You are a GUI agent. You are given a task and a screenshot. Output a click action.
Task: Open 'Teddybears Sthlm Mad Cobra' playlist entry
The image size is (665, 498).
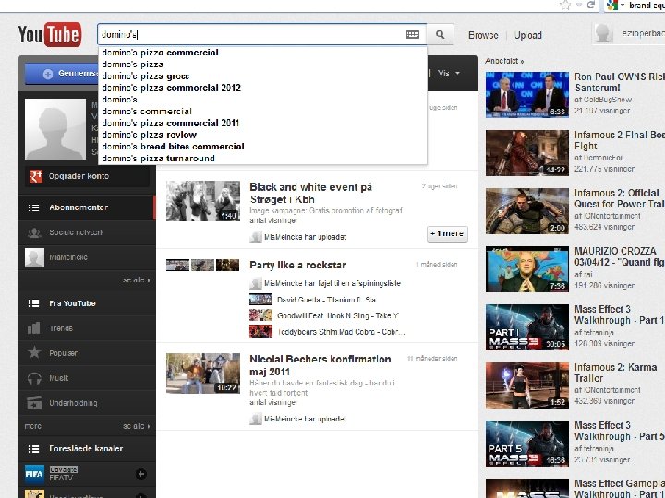pos(341,332)
